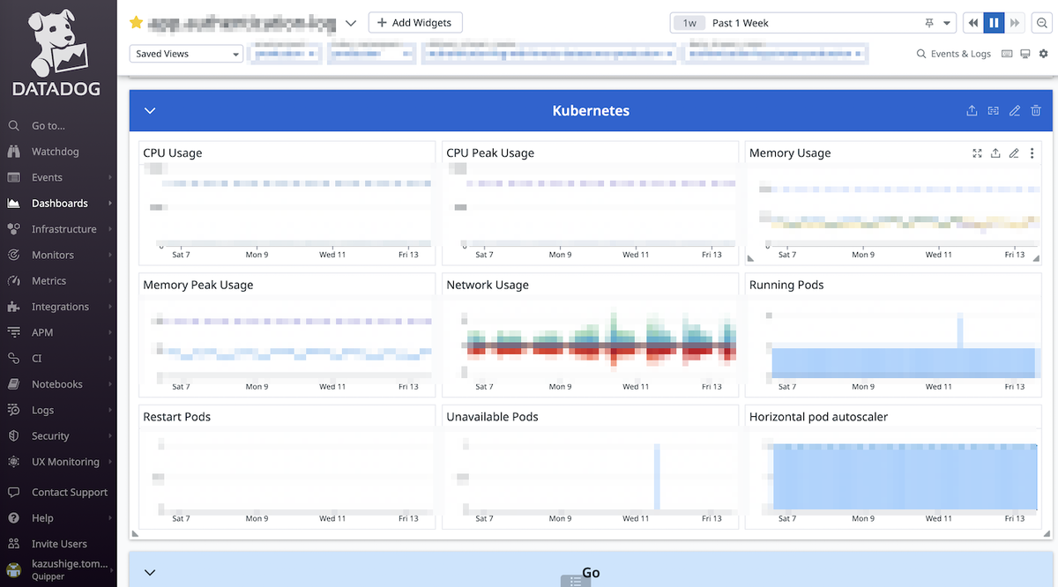Open Events & Logs search

(954, 54)
